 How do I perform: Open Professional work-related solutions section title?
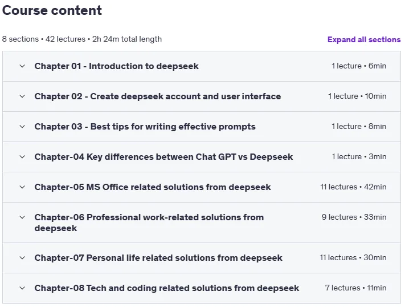point(149,223)
